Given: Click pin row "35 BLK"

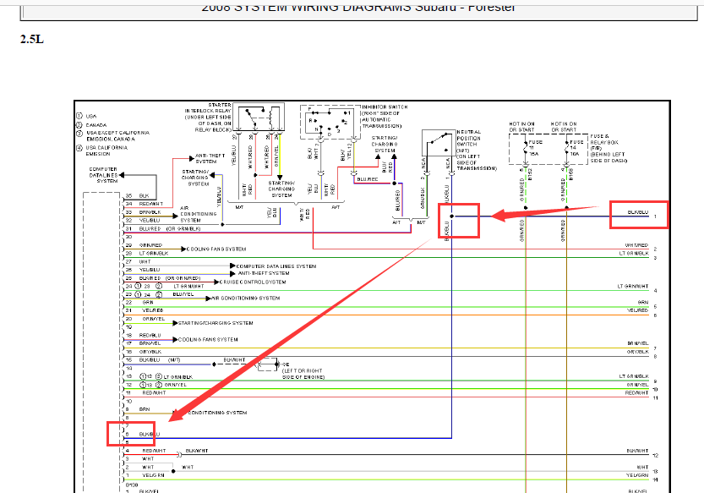Looking at the screenshot, I should pos(138,196).
